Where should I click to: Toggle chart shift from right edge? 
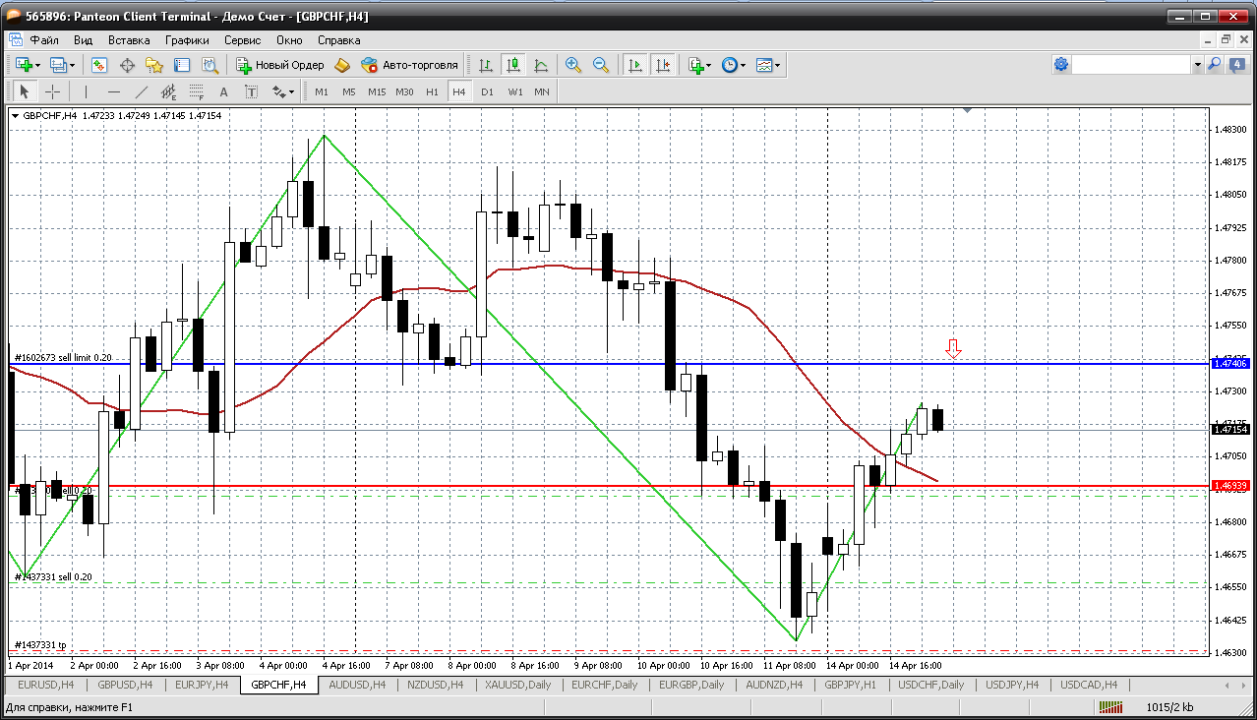pos(663,65)
